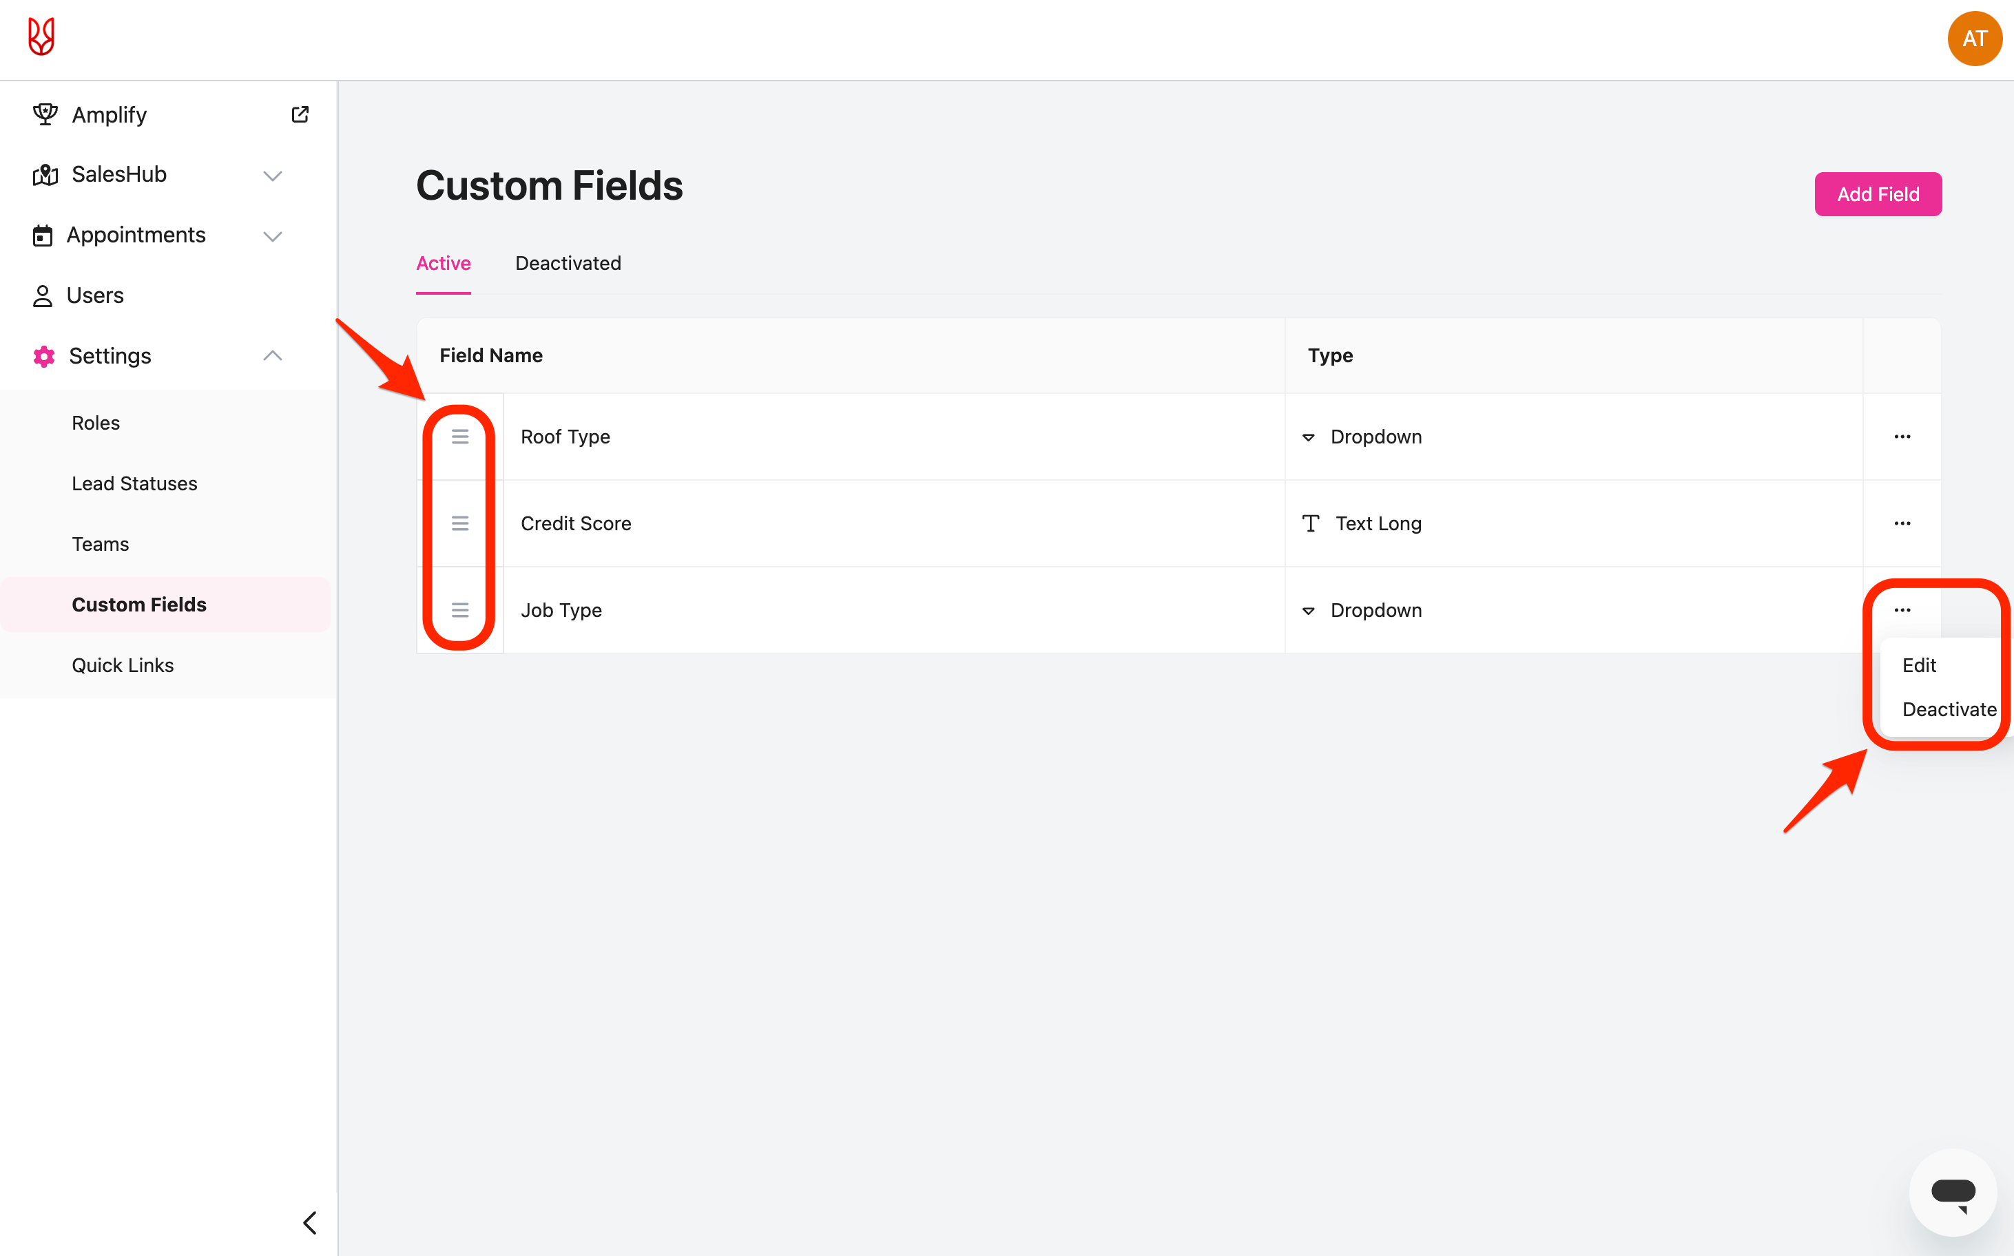Click the AT user avatar

coord(1974,39)
